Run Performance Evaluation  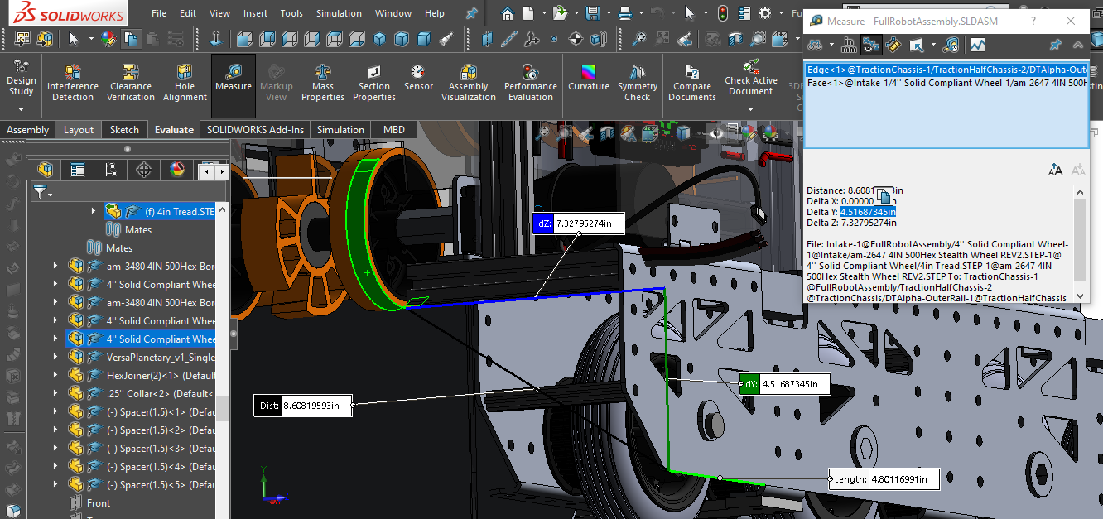[x=531, y=84]
